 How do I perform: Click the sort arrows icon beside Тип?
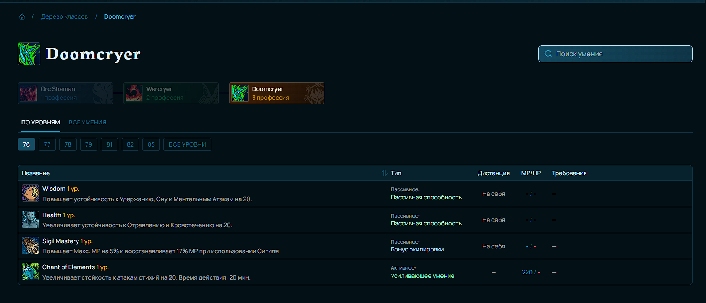[384, 173]
